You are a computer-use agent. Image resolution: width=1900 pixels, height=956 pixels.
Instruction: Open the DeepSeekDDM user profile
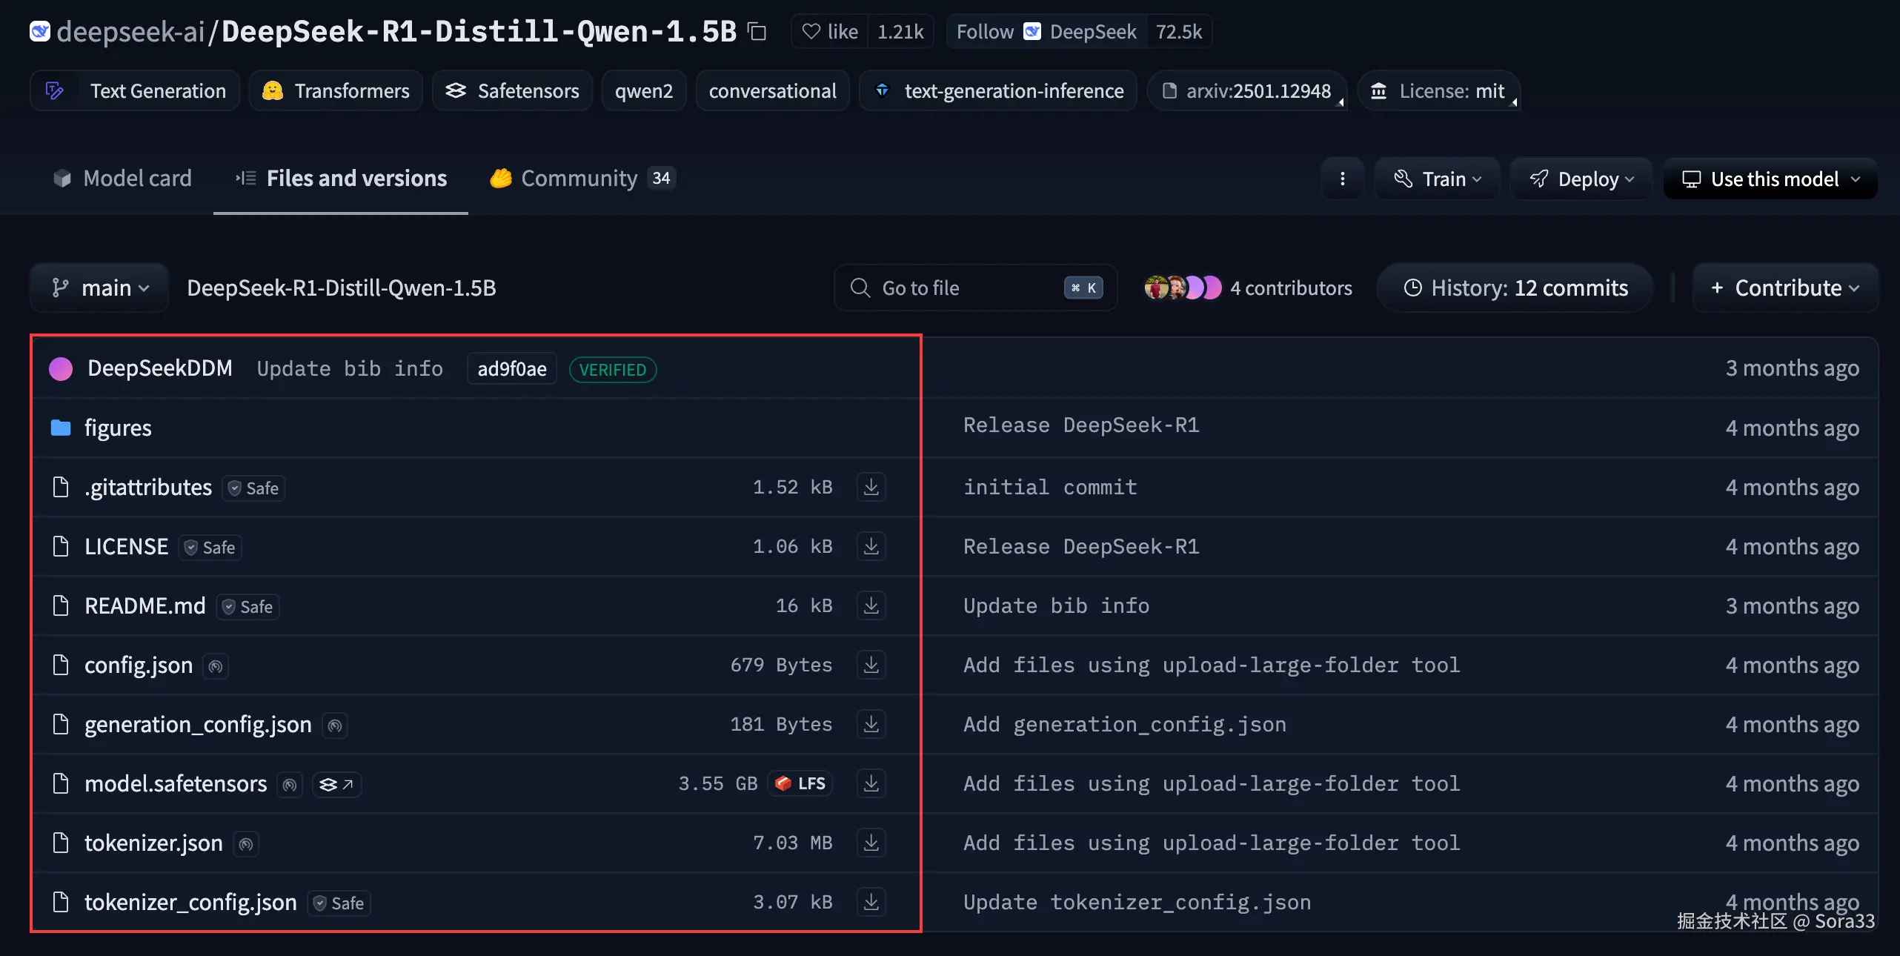[160, 368]
